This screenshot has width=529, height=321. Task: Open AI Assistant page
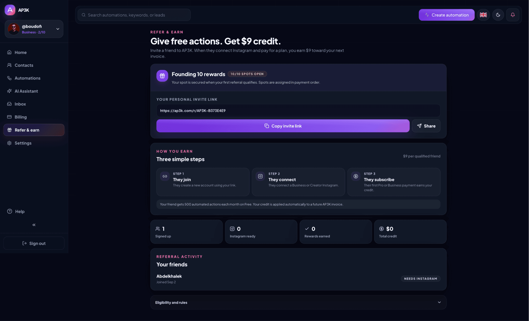pos(34,91)
